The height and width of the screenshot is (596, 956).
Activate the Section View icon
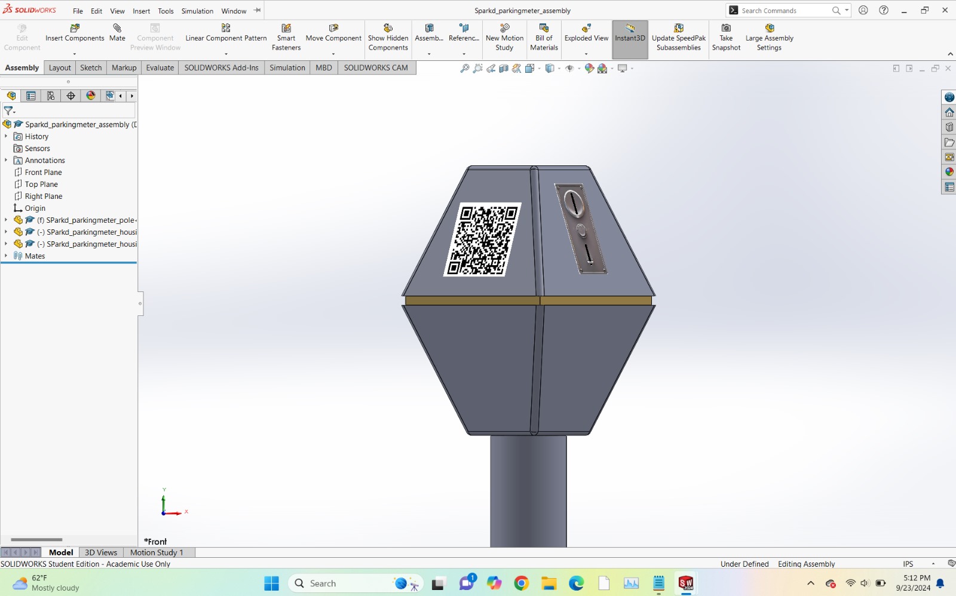(x=504, y=69)
